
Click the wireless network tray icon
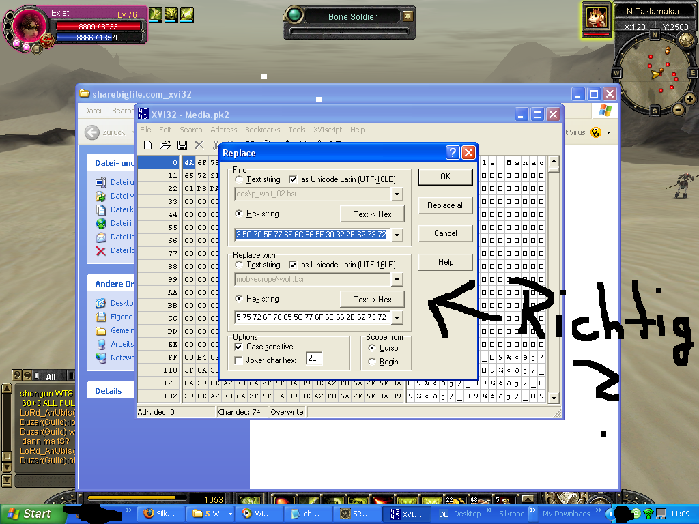point(648,514)
